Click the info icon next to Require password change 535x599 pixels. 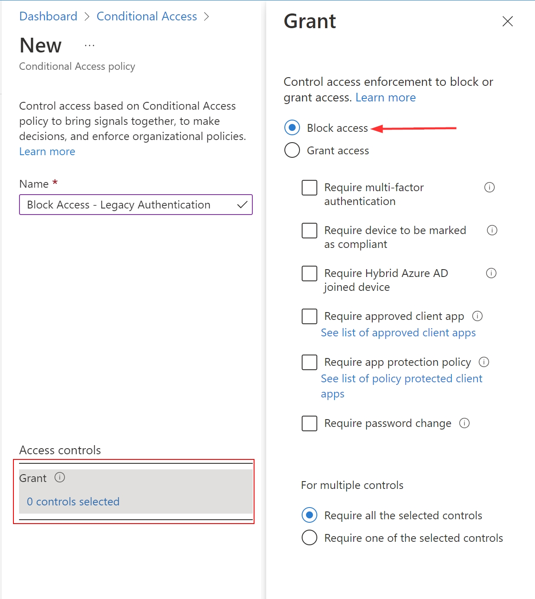[464, 423]
